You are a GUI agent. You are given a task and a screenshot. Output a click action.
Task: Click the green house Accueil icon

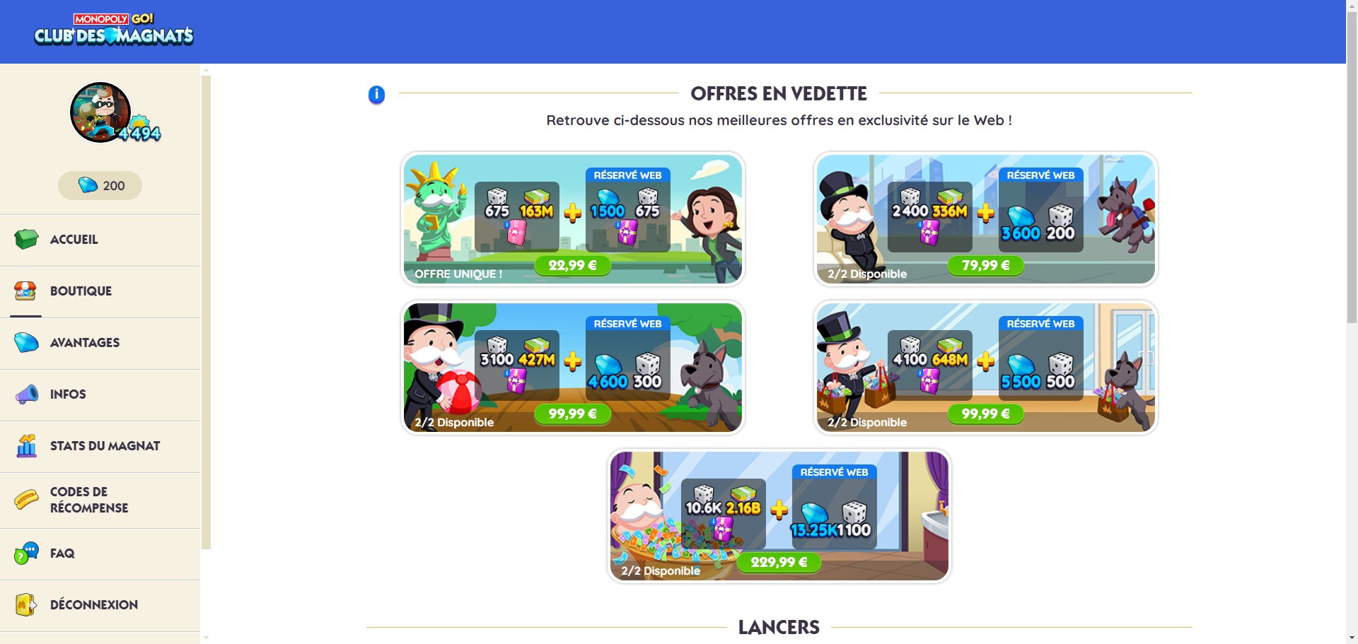(x=26, y=240)
